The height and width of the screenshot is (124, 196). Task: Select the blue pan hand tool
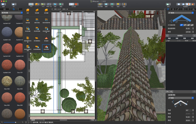pos(55,4)
